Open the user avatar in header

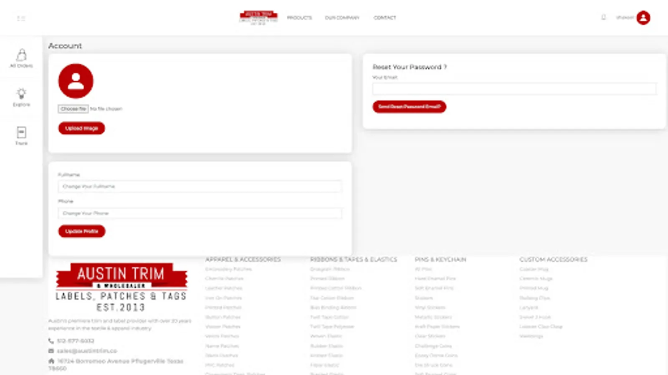(x=643, y=17)
